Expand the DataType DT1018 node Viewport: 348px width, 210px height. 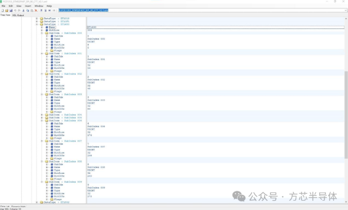(37, 19)
